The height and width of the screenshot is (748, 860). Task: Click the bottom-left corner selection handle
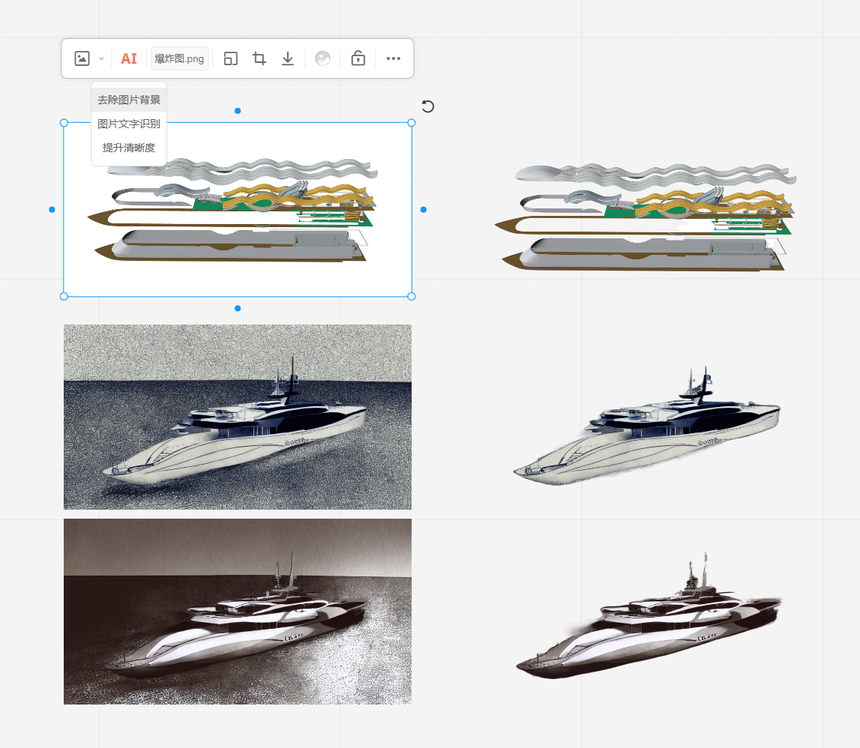[x=64, y=296]
